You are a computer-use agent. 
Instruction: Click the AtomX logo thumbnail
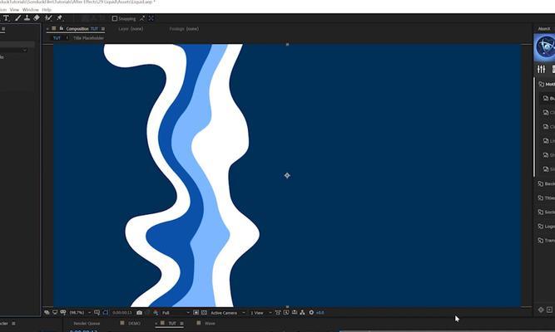(544, 47)
